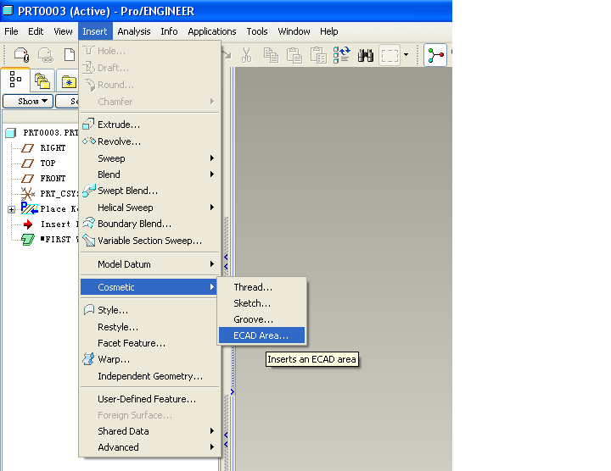The width and height of the screenshot is (611, 471).
Task: Expand the Model Datum submenu
Action: coord(149,264)
